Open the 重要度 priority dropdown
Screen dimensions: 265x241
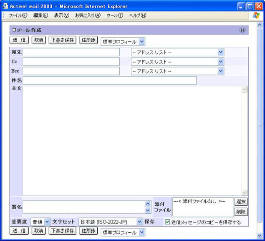(x=40, y=222)
